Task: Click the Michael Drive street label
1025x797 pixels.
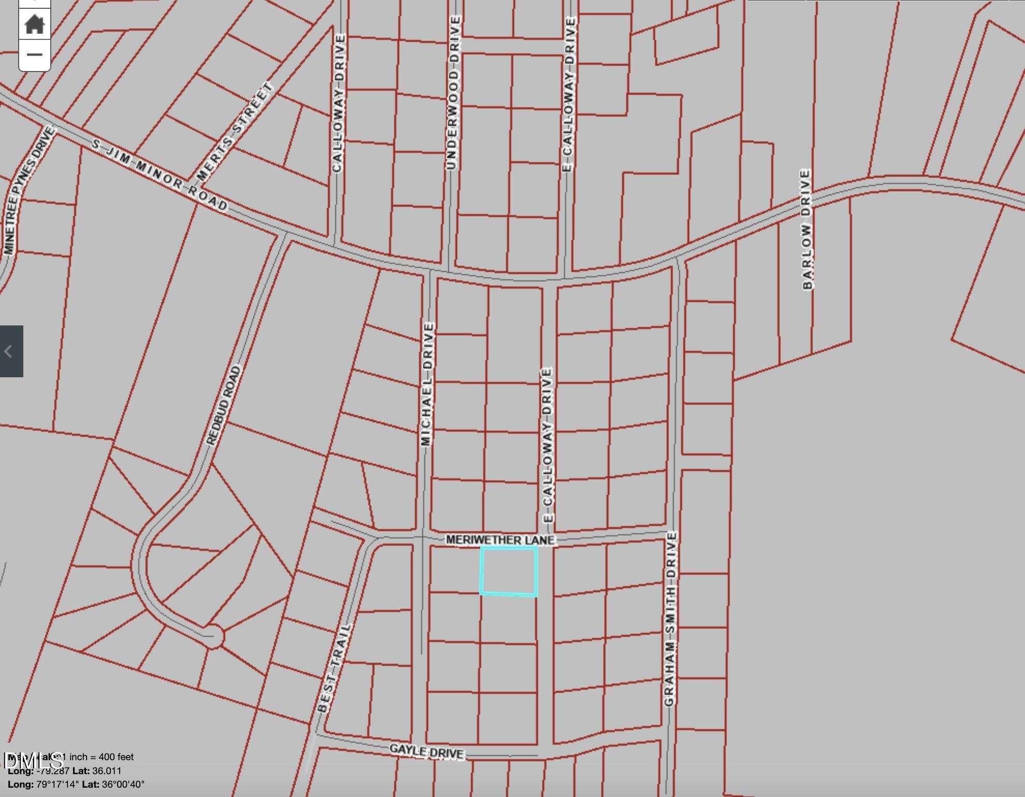Action: point(427,384)
